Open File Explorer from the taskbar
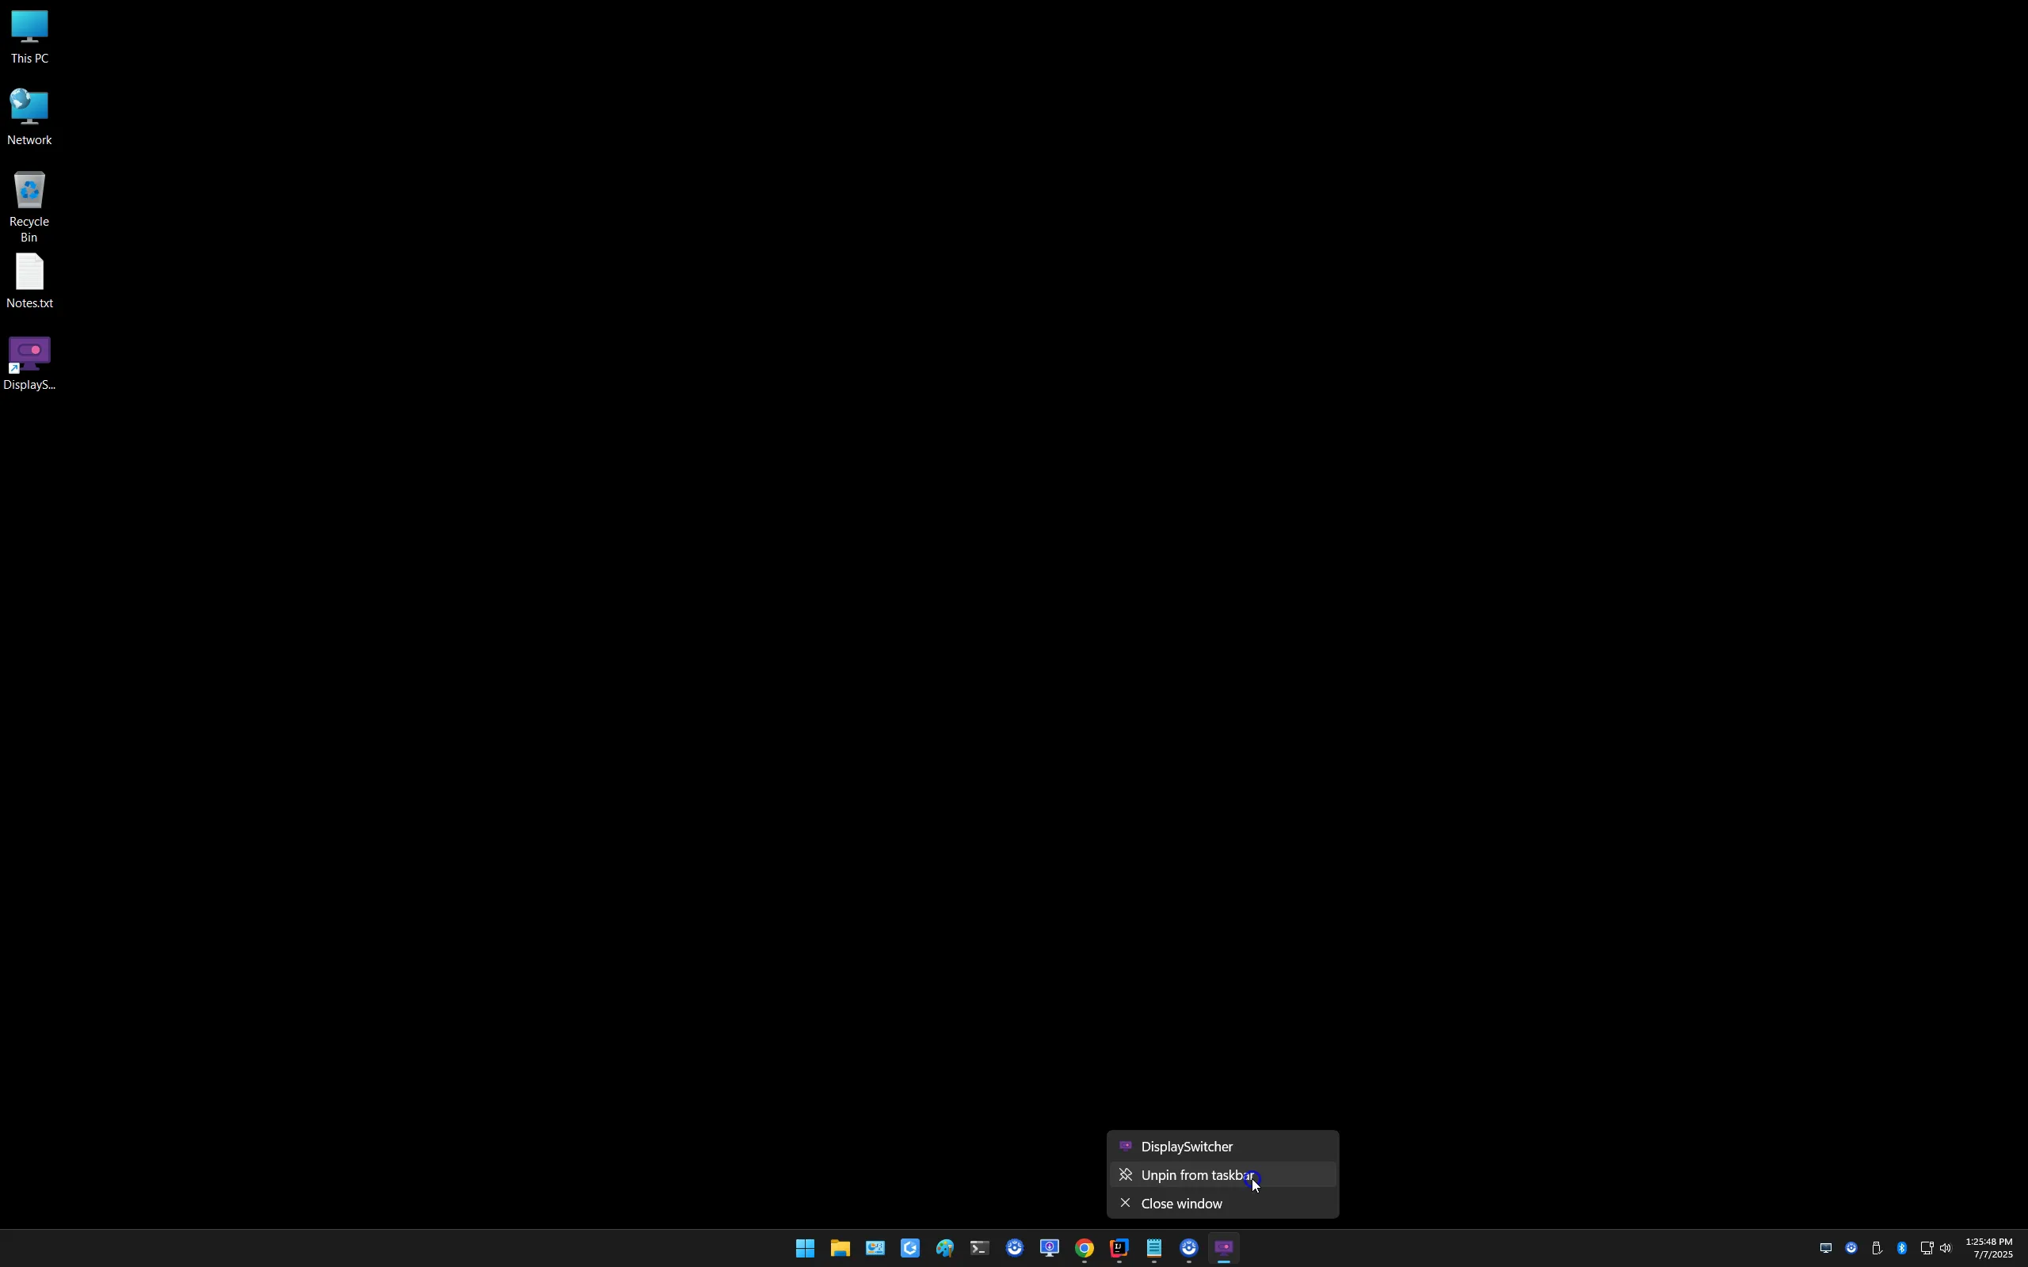 (840, 1249)
